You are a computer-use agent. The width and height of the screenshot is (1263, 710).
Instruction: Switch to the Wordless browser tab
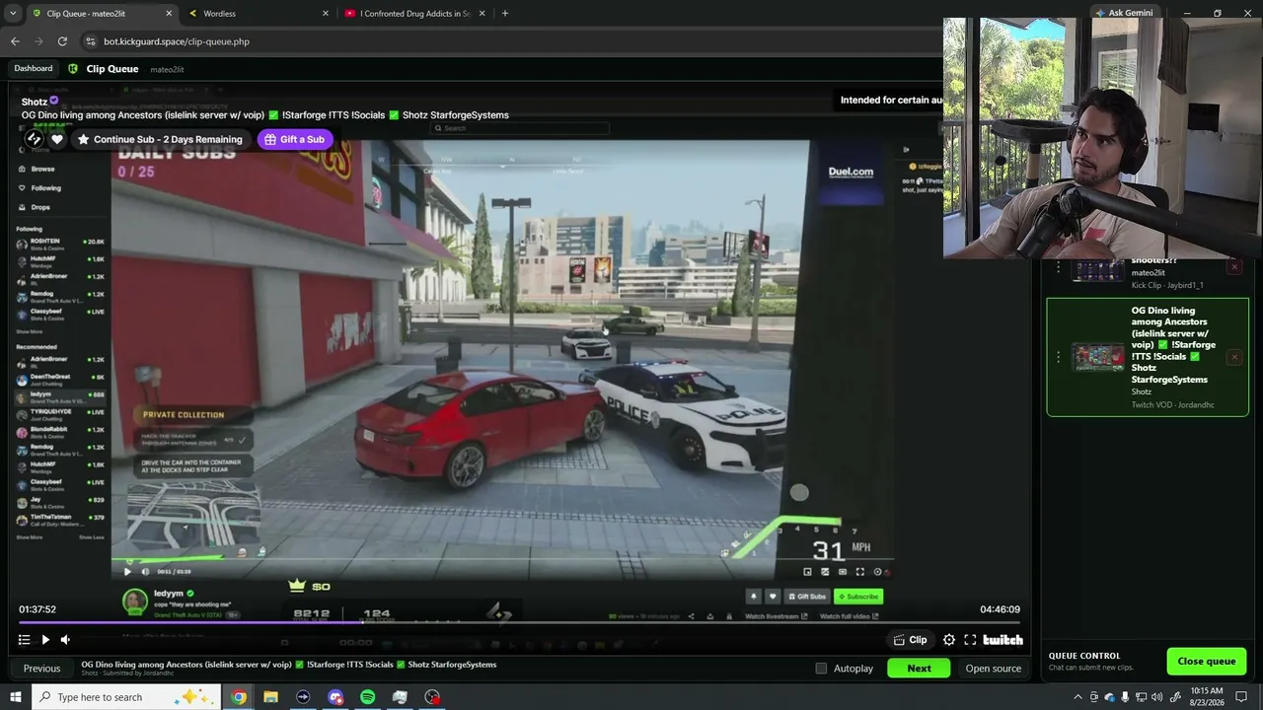coord(260,14)
